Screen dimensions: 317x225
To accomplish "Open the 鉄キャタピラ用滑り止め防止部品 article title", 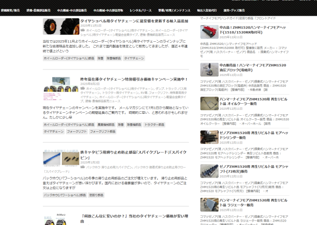I will click(133, 152).
